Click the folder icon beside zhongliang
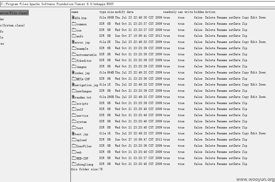Image resolution: width=275 pixels, height=182 pixels. click(74, 164)
